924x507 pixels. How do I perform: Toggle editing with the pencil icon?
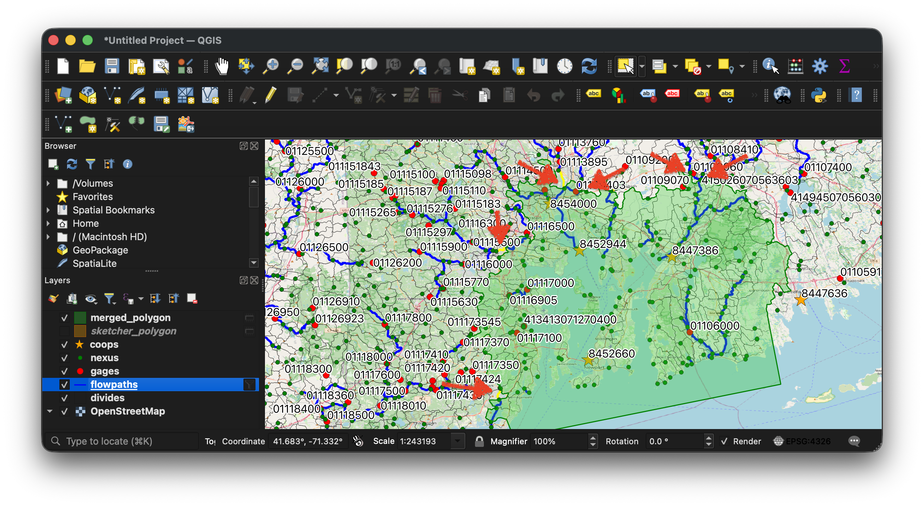coord(271,95)
